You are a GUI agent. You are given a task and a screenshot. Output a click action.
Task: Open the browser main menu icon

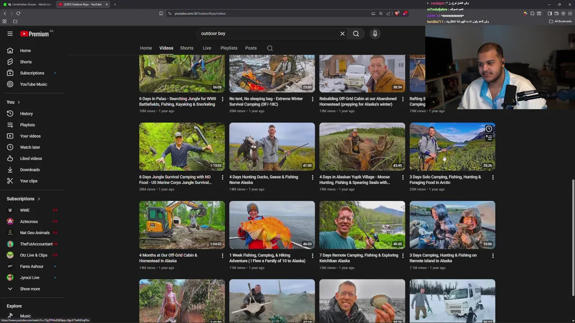point(571,13)
